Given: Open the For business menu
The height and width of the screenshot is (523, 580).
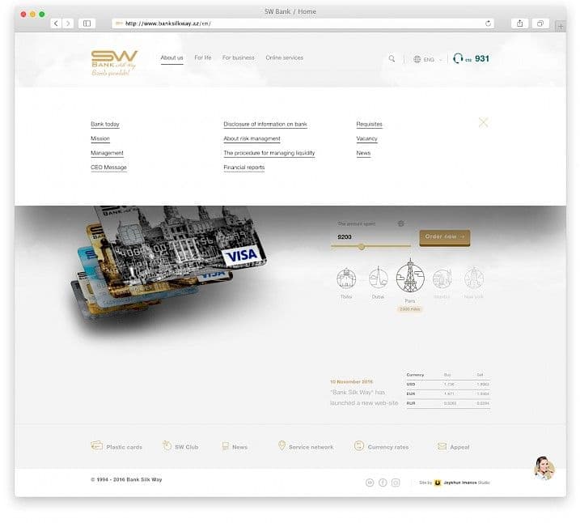Looking at the screenshot, I should tap(238, 57).
